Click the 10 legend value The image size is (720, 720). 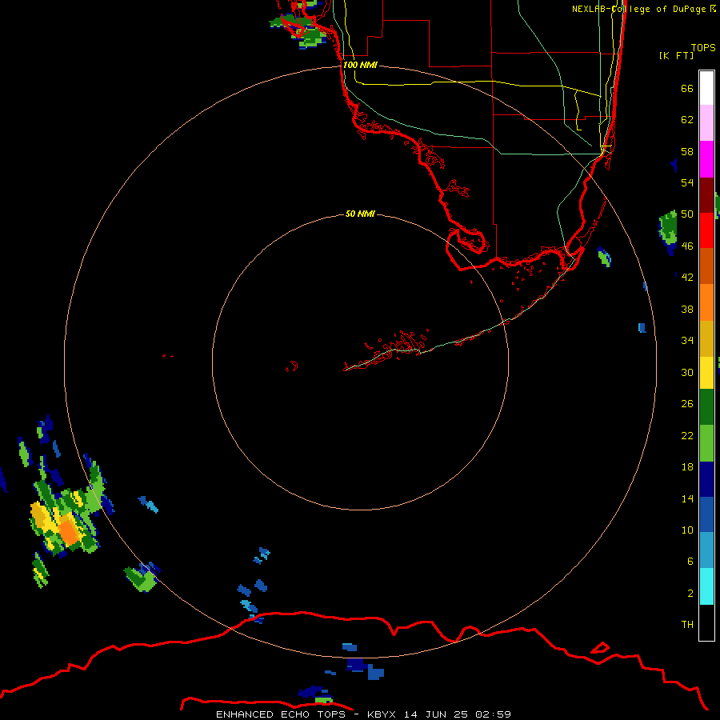pos(687,530)
